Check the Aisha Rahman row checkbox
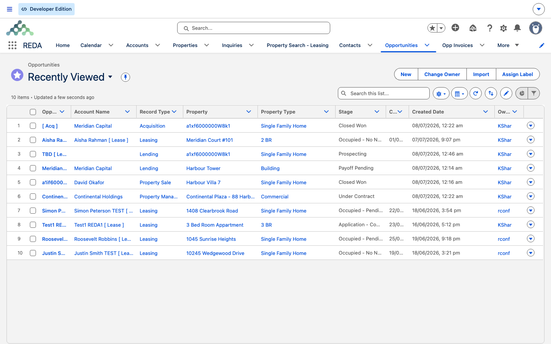The width and height of the screenshot is (551, 344). [x=33, y=140]
